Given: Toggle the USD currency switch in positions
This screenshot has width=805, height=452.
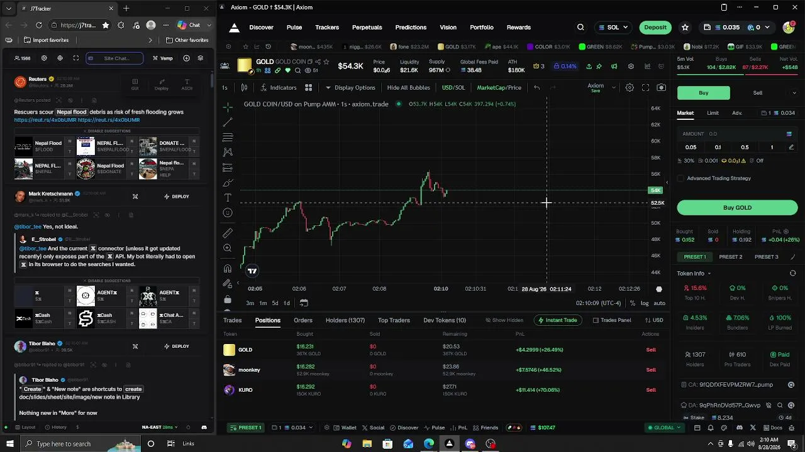Looking at the screenshot, I should (x=654, y=320).
